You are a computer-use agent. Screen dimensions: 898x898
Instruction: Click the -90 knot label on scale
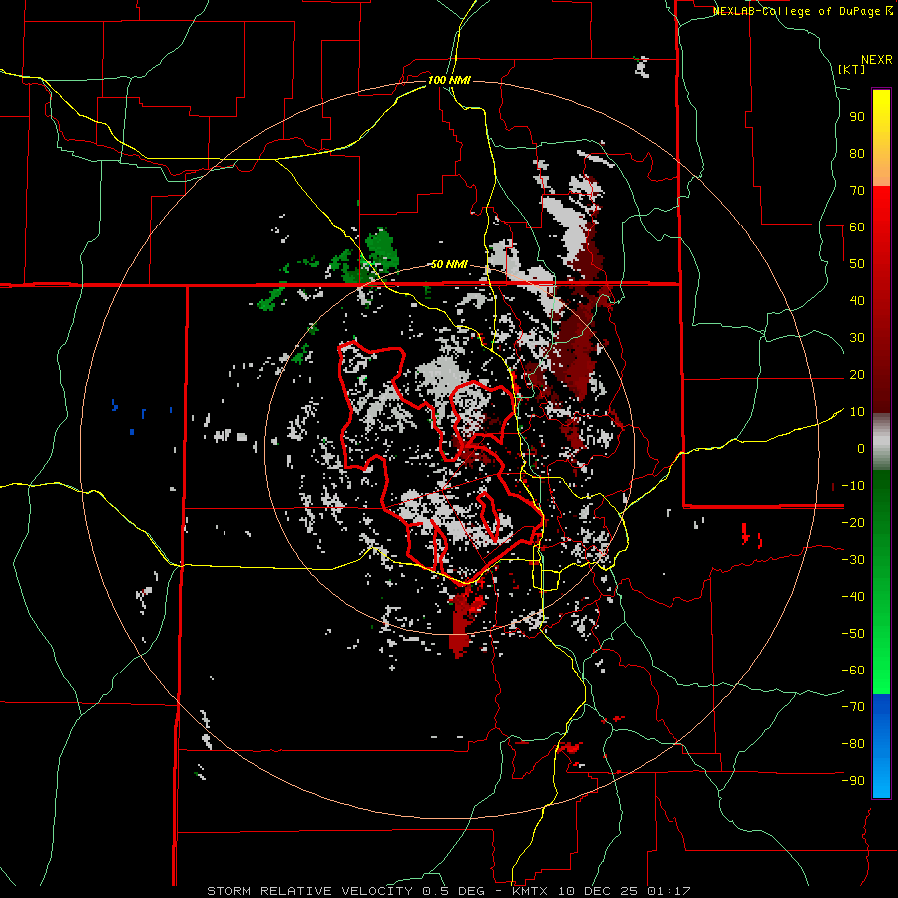(853, 780)
